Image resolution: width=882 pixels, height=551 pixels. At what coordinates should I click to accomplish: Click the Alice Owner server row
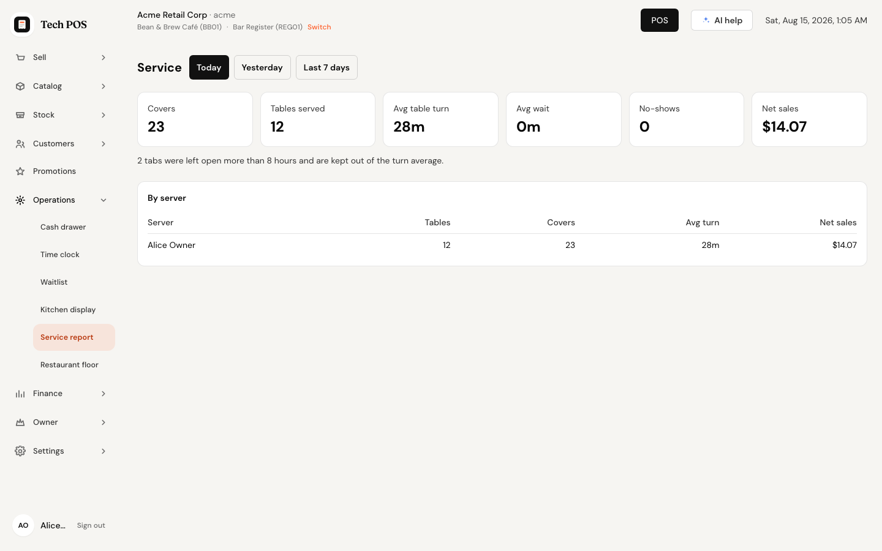coord(502,245)
